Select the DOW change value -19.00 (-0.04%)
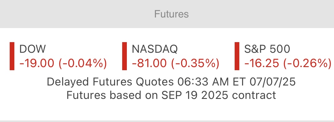The image size is (334, 122). 63,63
